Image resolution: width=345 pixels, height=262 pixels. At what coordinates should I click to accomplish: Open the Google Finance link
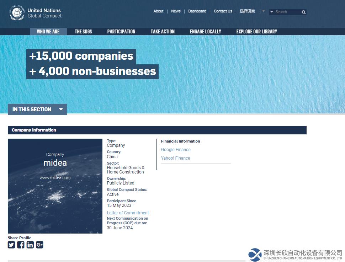176,150
